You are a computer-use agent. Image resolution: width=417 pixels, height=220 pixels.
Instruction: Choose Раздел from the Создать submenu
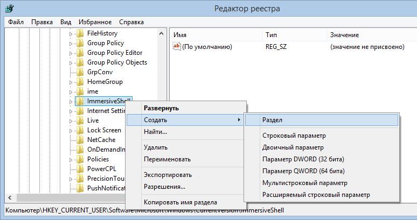pos(272,119)
